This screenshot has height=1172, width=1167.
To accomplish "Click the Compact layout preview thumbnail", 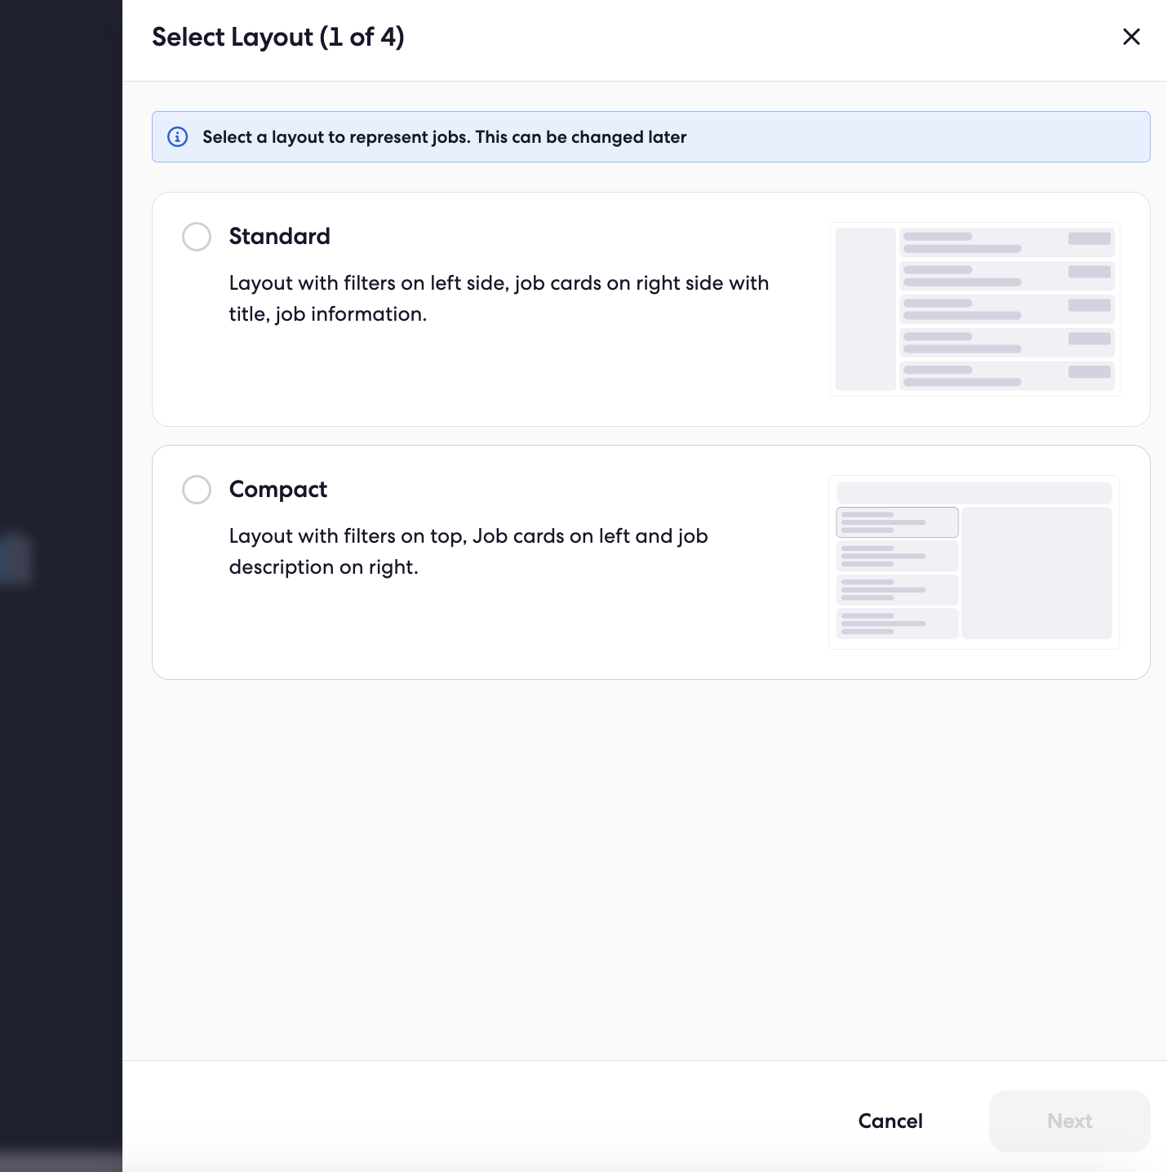I will click(974, 562).
